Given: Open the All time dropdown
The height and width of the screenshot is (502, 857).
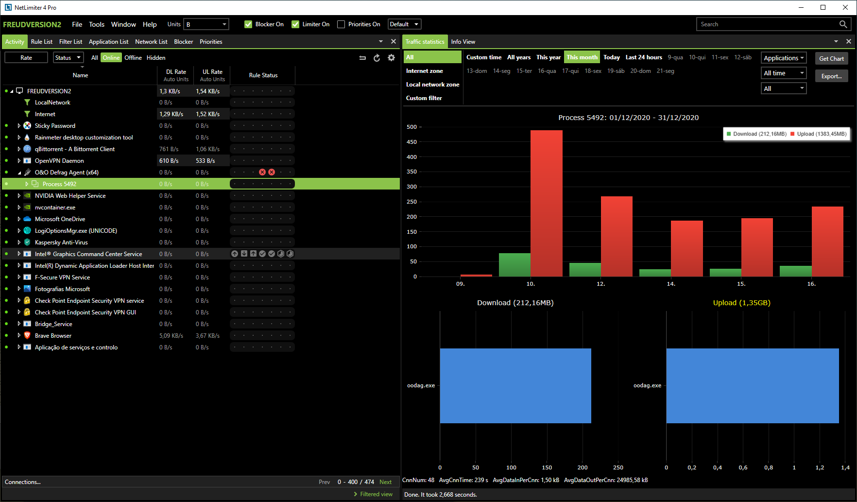Looking at the screenshot, I should pos(784,73).
